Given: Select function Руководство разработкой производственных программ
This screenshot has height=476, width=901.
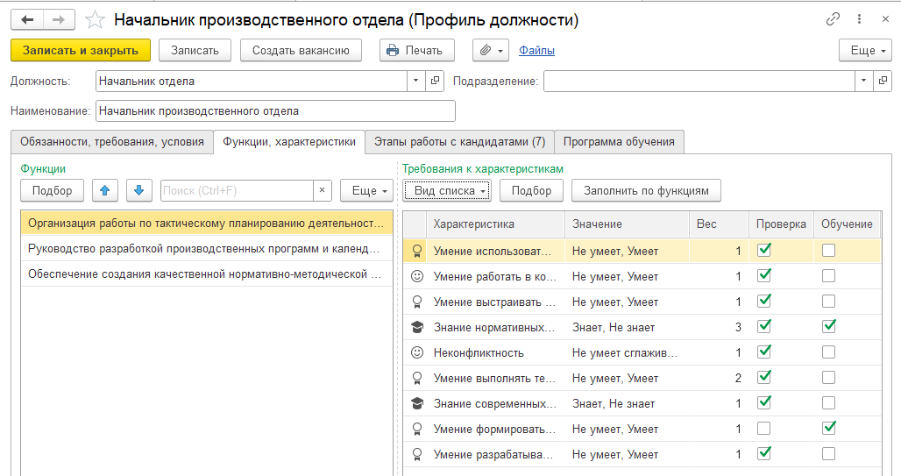Looking at the screenshot, I should (207, 249).
